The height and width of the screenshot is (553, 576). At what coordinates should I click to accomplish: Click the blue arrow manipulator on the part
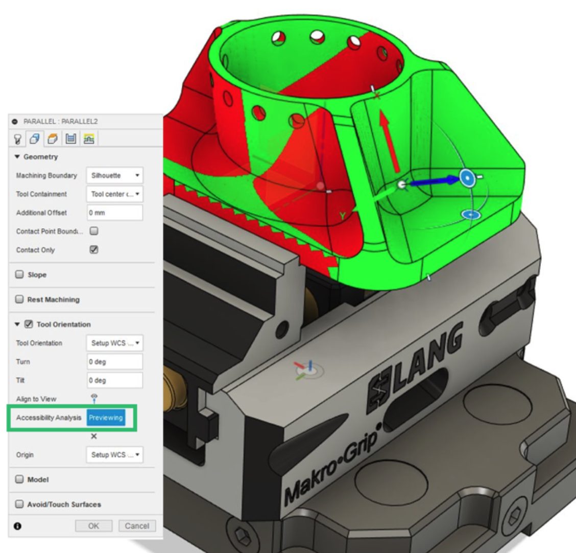point(435,181)
